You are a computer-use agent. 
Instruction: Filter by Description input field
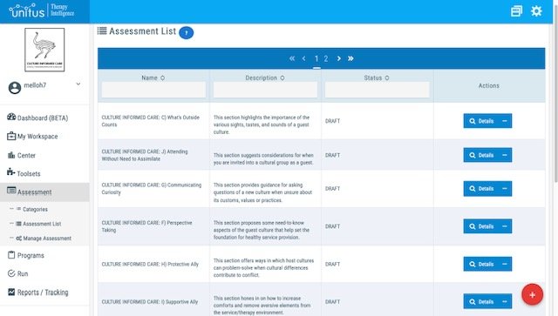coord(265,90)
